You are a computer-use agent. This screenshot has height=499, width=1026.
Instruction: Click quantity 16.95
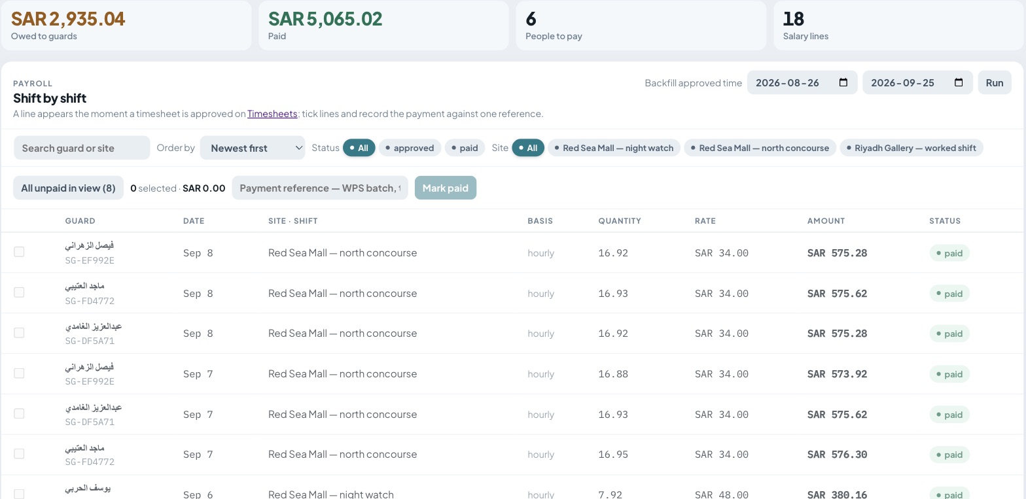pyautogui.click(x=613, y=455)
